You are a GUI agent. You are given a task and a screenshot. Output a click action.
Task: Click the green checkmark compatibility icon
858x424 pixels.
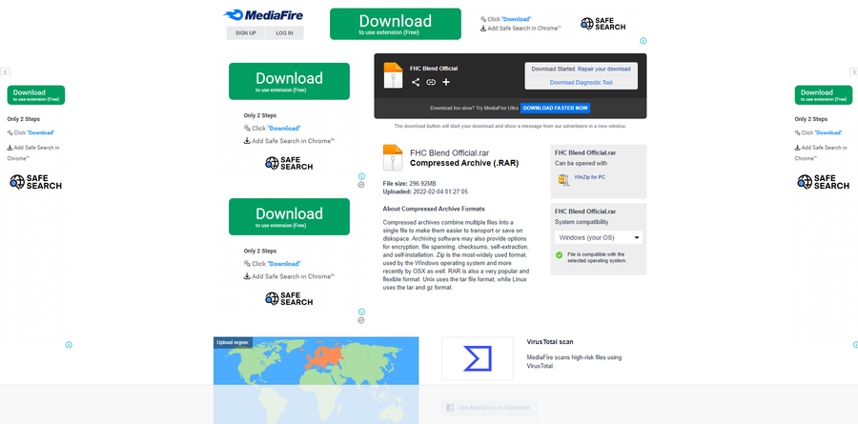tap(560, 255)
